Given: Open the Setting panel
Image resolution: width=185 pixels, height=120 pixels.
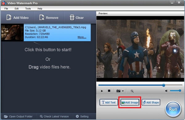Looking at the screenshot, I should point(82,117).
